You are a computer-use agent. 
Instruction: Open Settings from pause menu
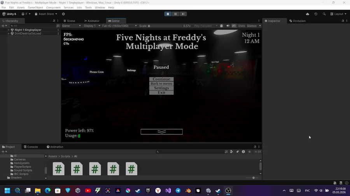pos(161,88)
